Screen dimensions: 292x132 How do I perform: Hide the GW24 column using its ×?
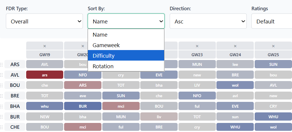click(235, 46)
